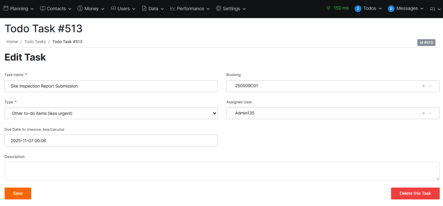Click the Settings gear icon
Viewport: 443px width, 206px height.
click(219, 8)
